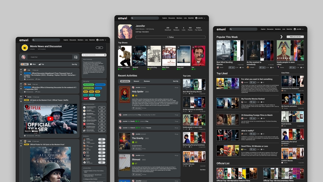Select the Reviews tab in Recent Activities

point(147,81)
